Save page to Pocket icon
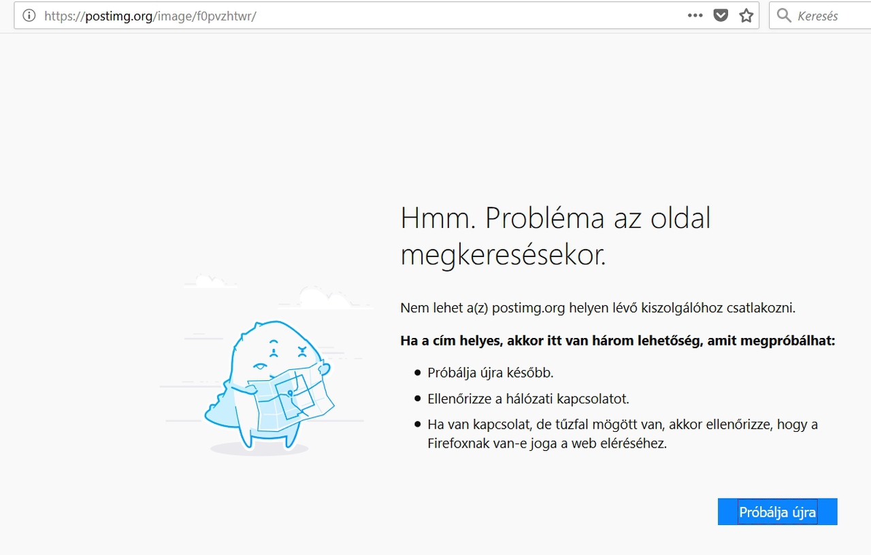 tap(721, 16)
